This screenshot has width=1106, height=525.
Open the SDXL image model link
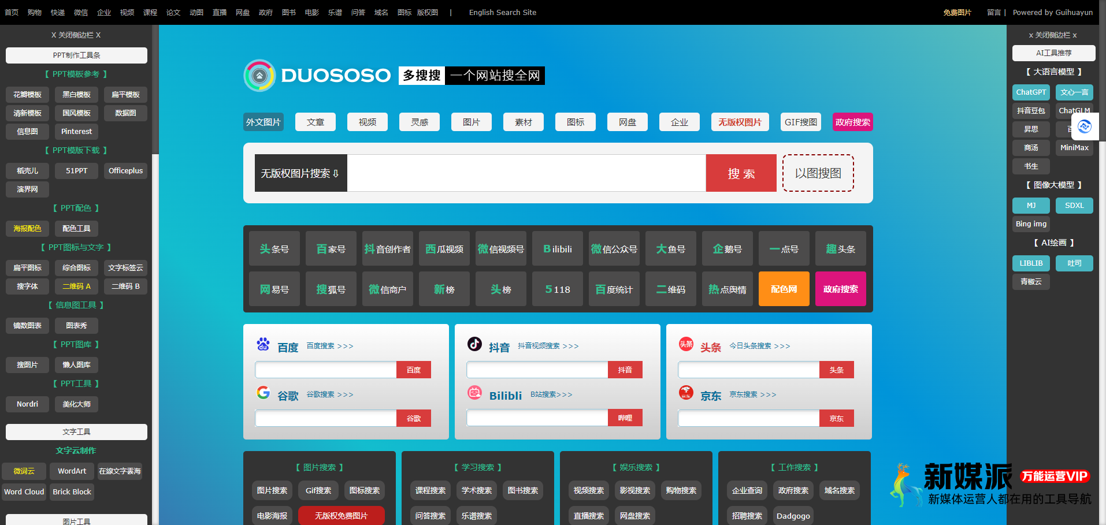coord(1074,205)
